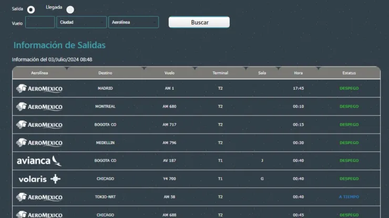This screenshot has height=218, width=389.
Task: Click Aeromexico logo in AM 688 row
Action: [x=39, y=214]
